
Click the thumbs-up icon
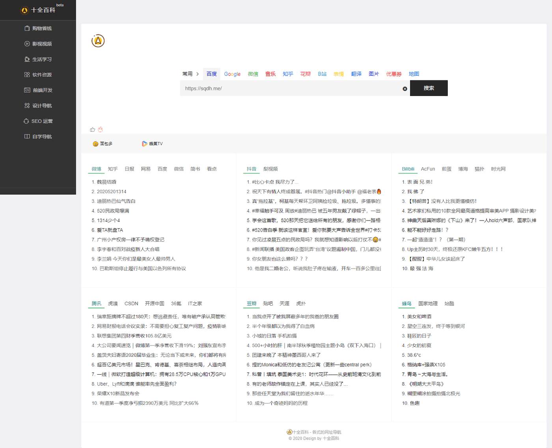(x=93, y=129)
